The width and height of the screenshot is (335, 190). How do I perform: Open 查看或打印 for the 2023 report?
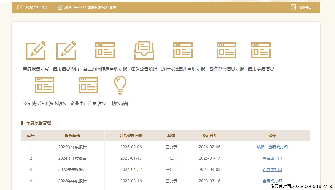tap(272, 170)
